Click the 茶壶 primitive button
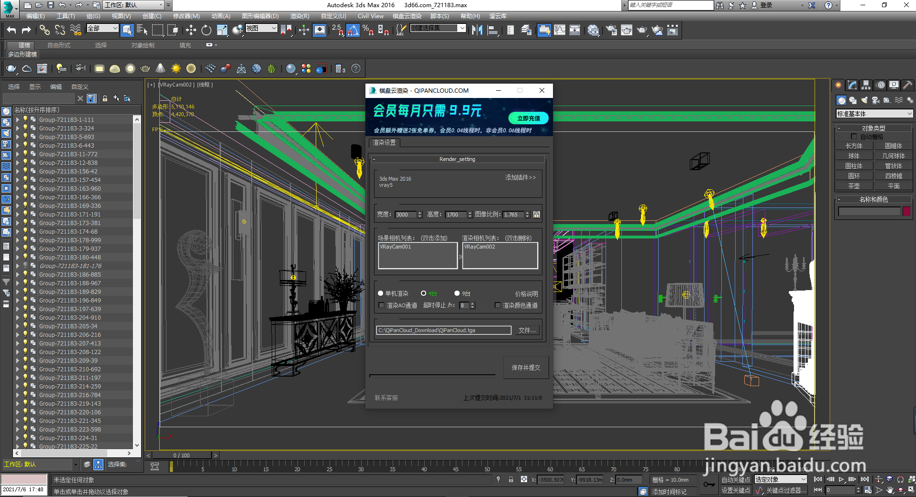Image resolution: width=916 pixels, height=497 pixels. click(x=854, y=186)
